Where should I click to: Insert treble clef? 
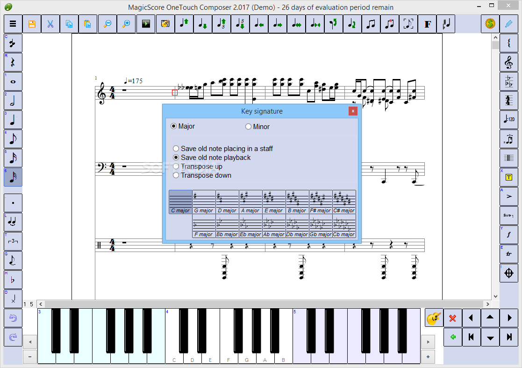coord(509,62)
